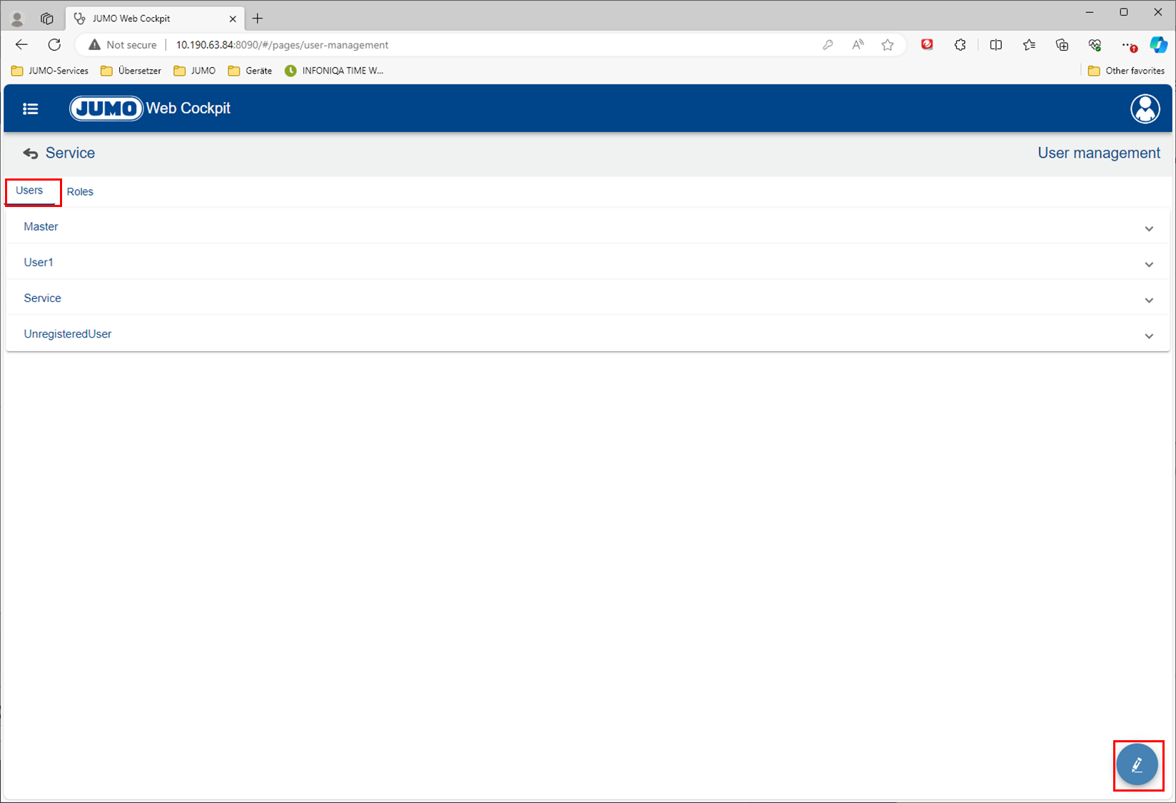Open the hamburger navigation menu

[30, 108]
